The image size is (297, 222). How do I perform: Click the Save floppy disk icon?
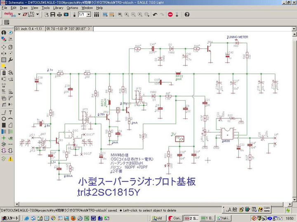click(x=53, y=14)
